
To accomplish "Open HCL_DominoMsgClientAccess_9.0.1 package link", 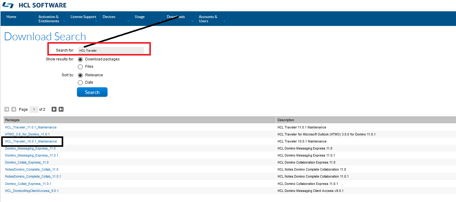I will (32, 191).
